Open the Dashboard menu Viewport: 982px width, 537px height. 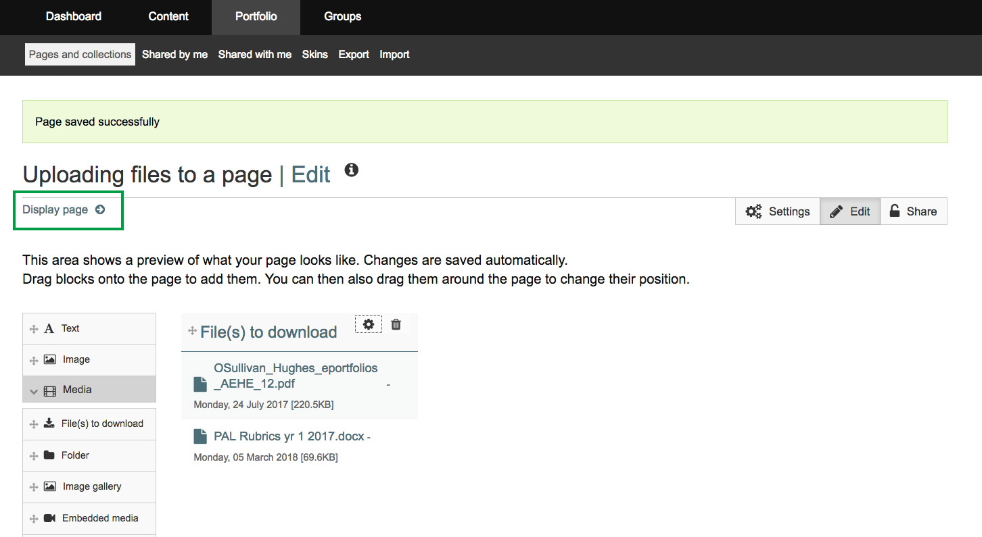74,16
